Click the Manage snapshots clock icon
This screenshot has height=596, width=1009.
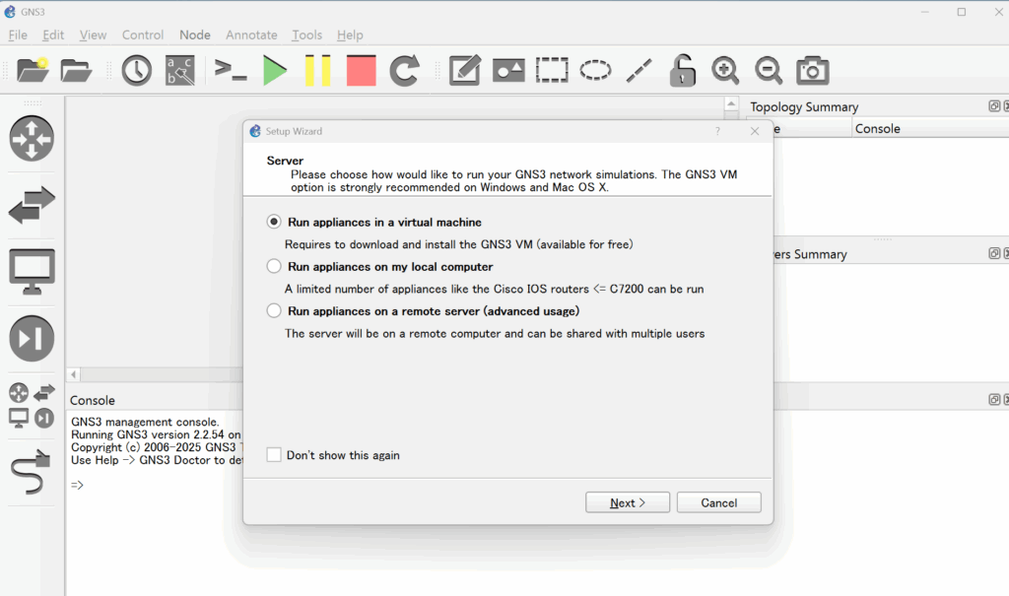pos(136,70)
